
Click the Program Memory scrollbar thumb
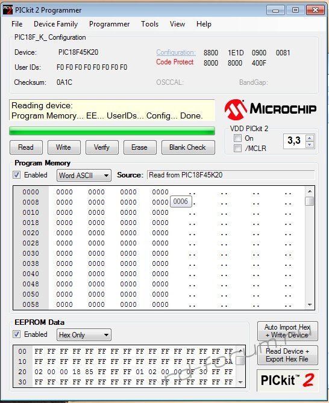pos(310,202)
